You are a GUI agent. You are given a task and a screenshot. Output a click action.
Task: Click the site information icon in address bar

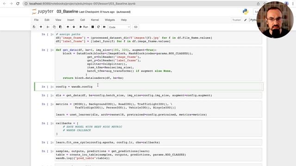click(x=26, y=4)
